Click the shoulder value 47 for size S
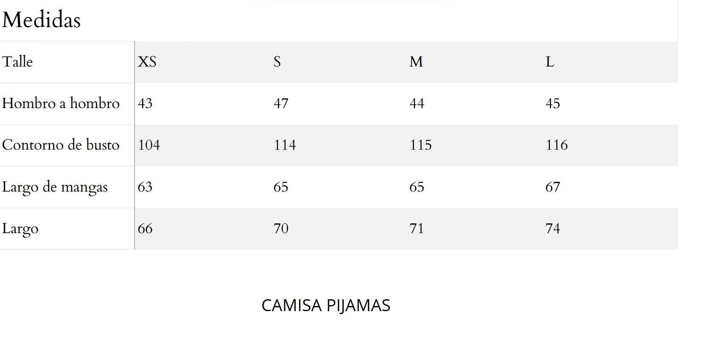Screen dimensions: 706x348 coord(281,103)
